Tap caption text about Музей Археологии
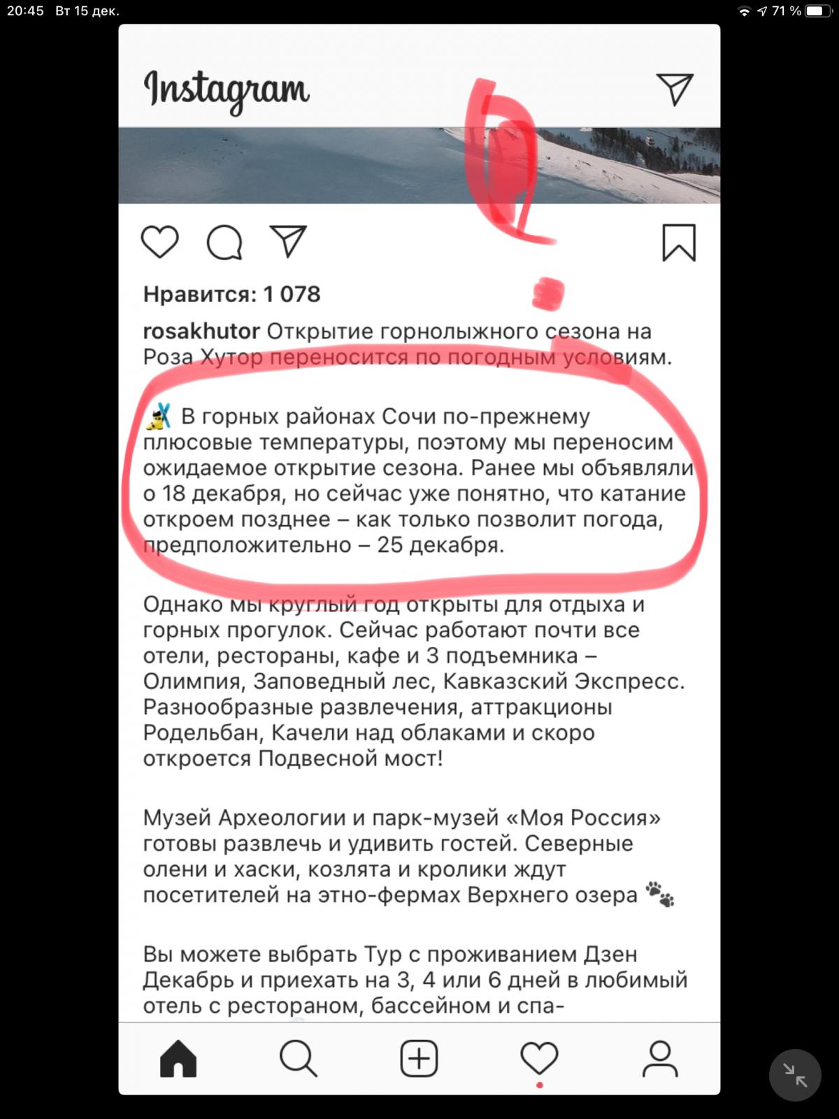The width and height of the screenshot is (839, 1119). click(x=408, y=857)
